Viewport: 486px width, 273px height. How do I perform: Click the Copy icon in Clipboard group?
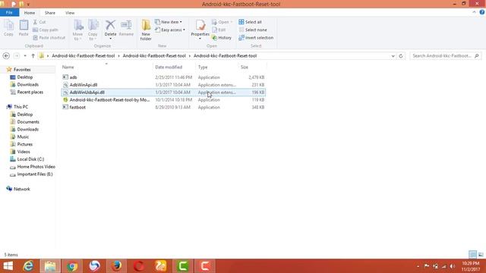tap(8, 28)
